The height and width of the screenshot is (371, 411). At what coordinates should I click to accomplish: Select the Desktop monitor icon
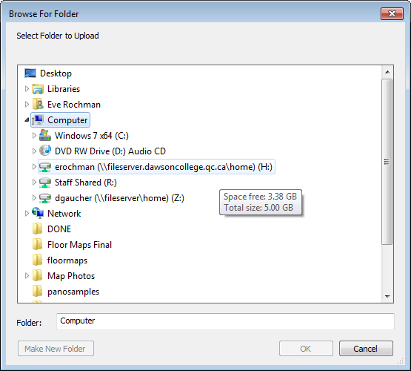[x=30, y=73]
